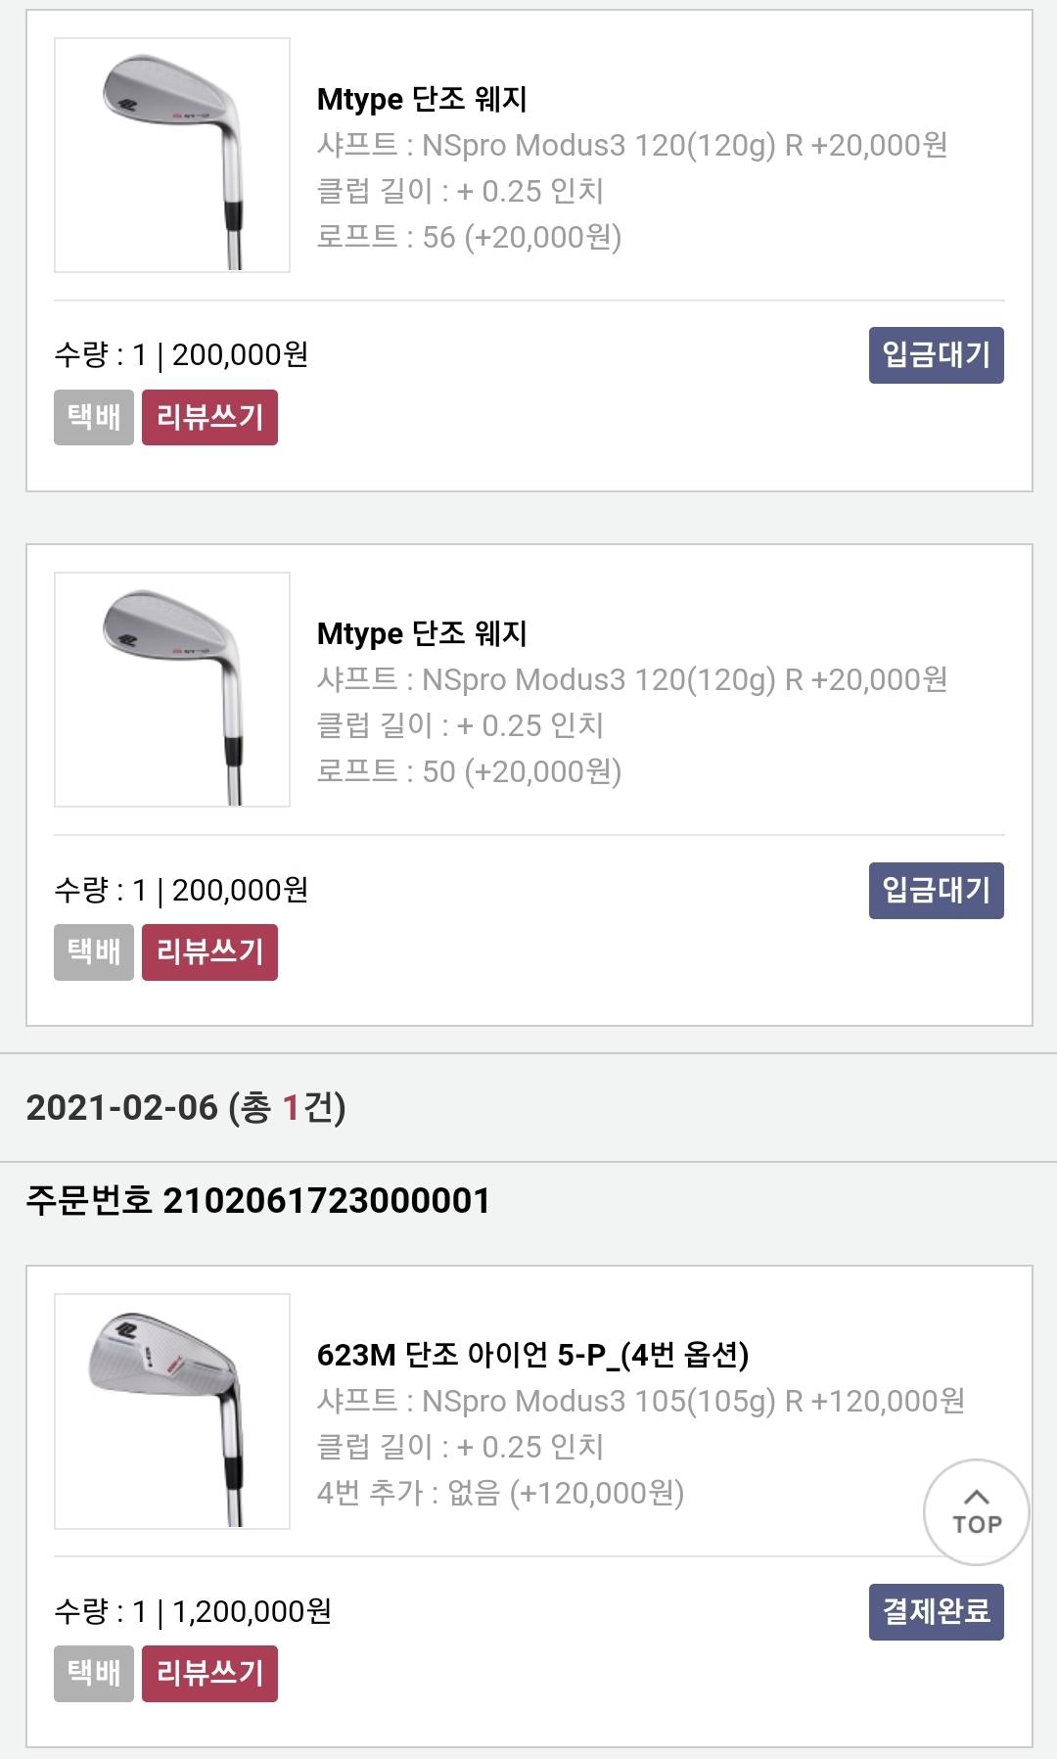Click 입금대기 status on the 56-degree wedge
The height and width of the screenshot is (1759, 1057).
coord(936,354)
